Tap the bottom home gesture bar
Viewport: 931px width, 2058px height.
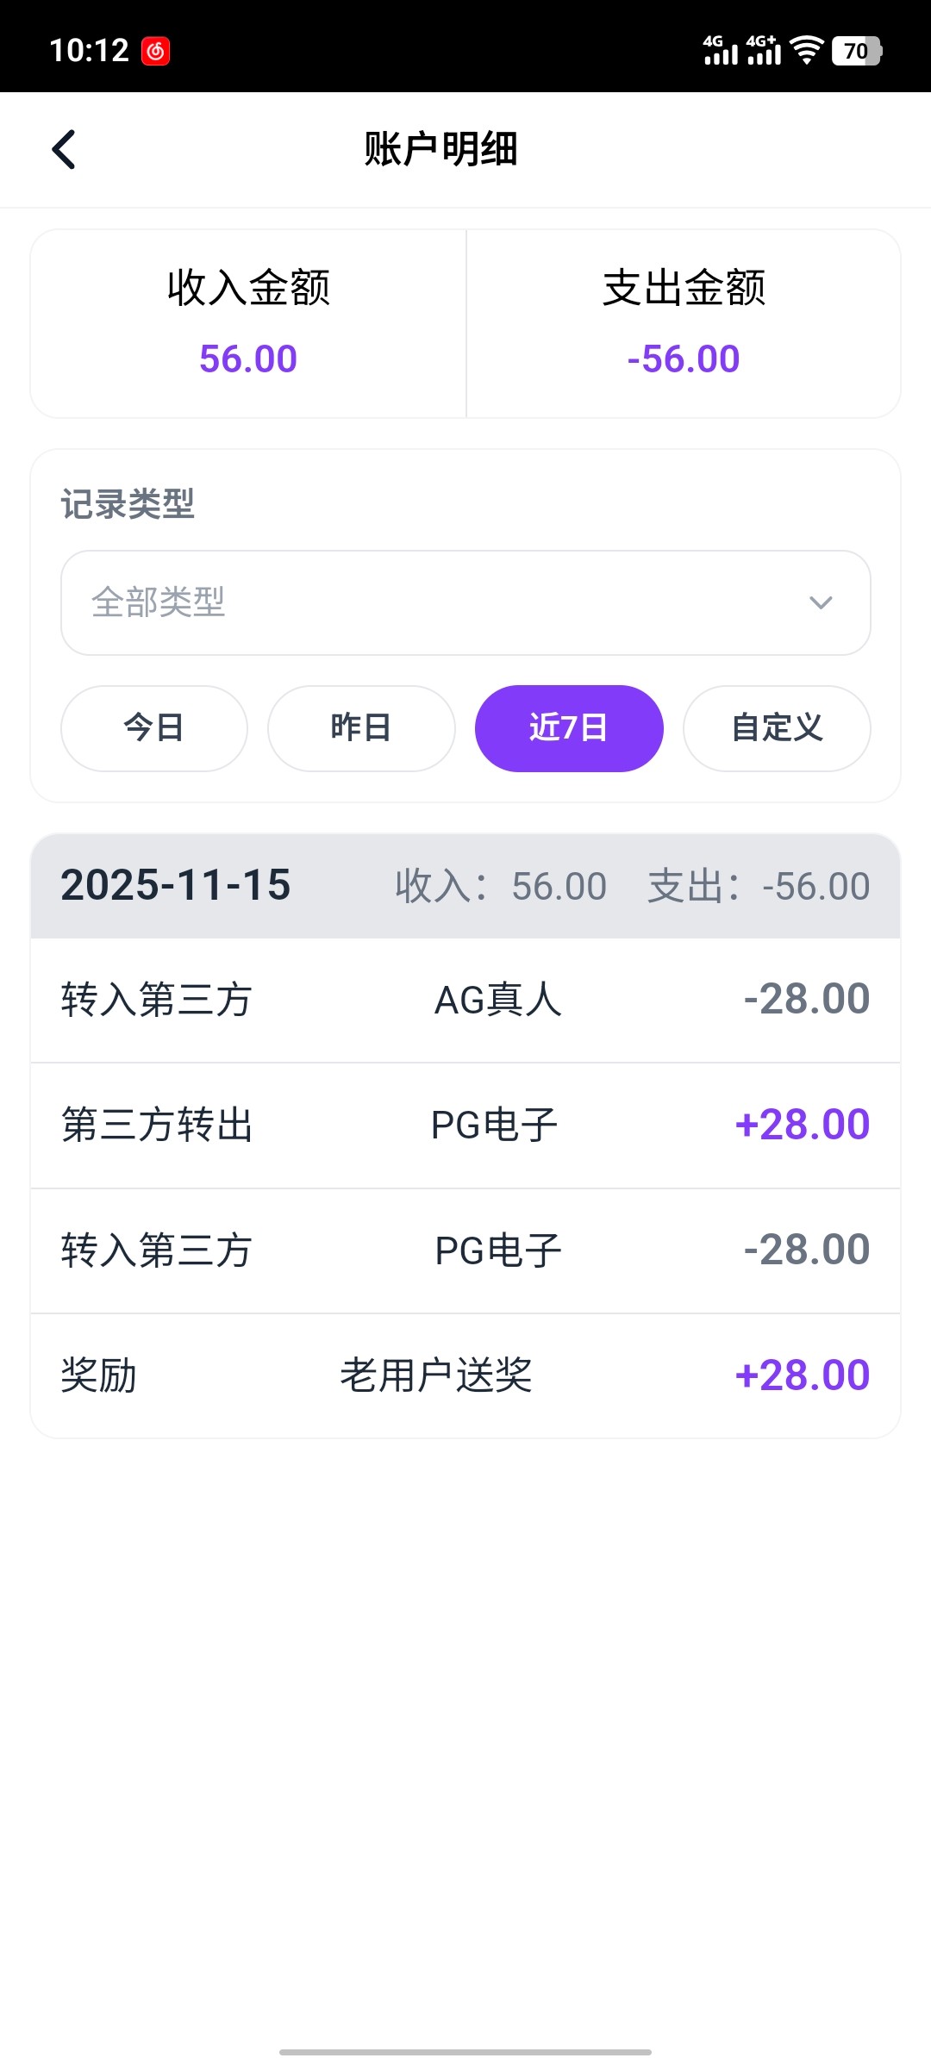(465, 2051)
